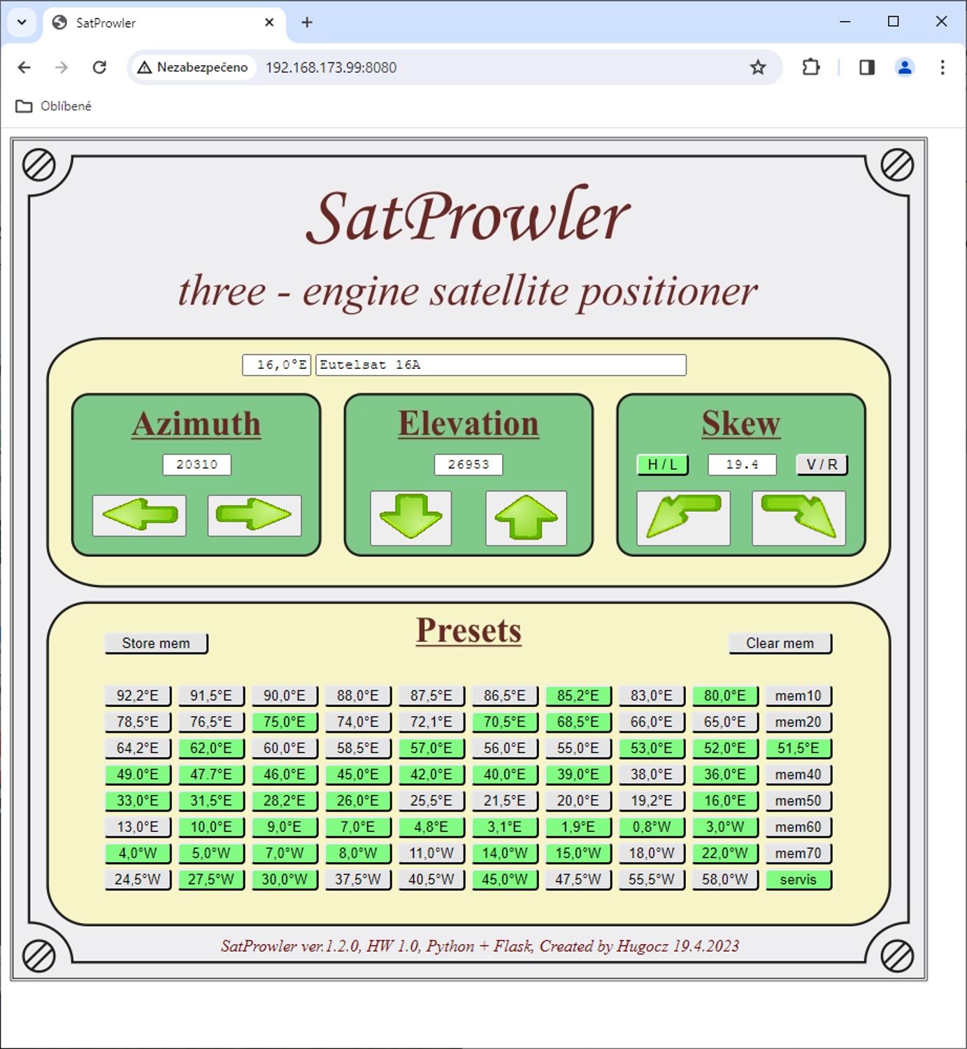
Task: Close the SatProwler tab
Action: pyautogui.click(x=269, y=22)
